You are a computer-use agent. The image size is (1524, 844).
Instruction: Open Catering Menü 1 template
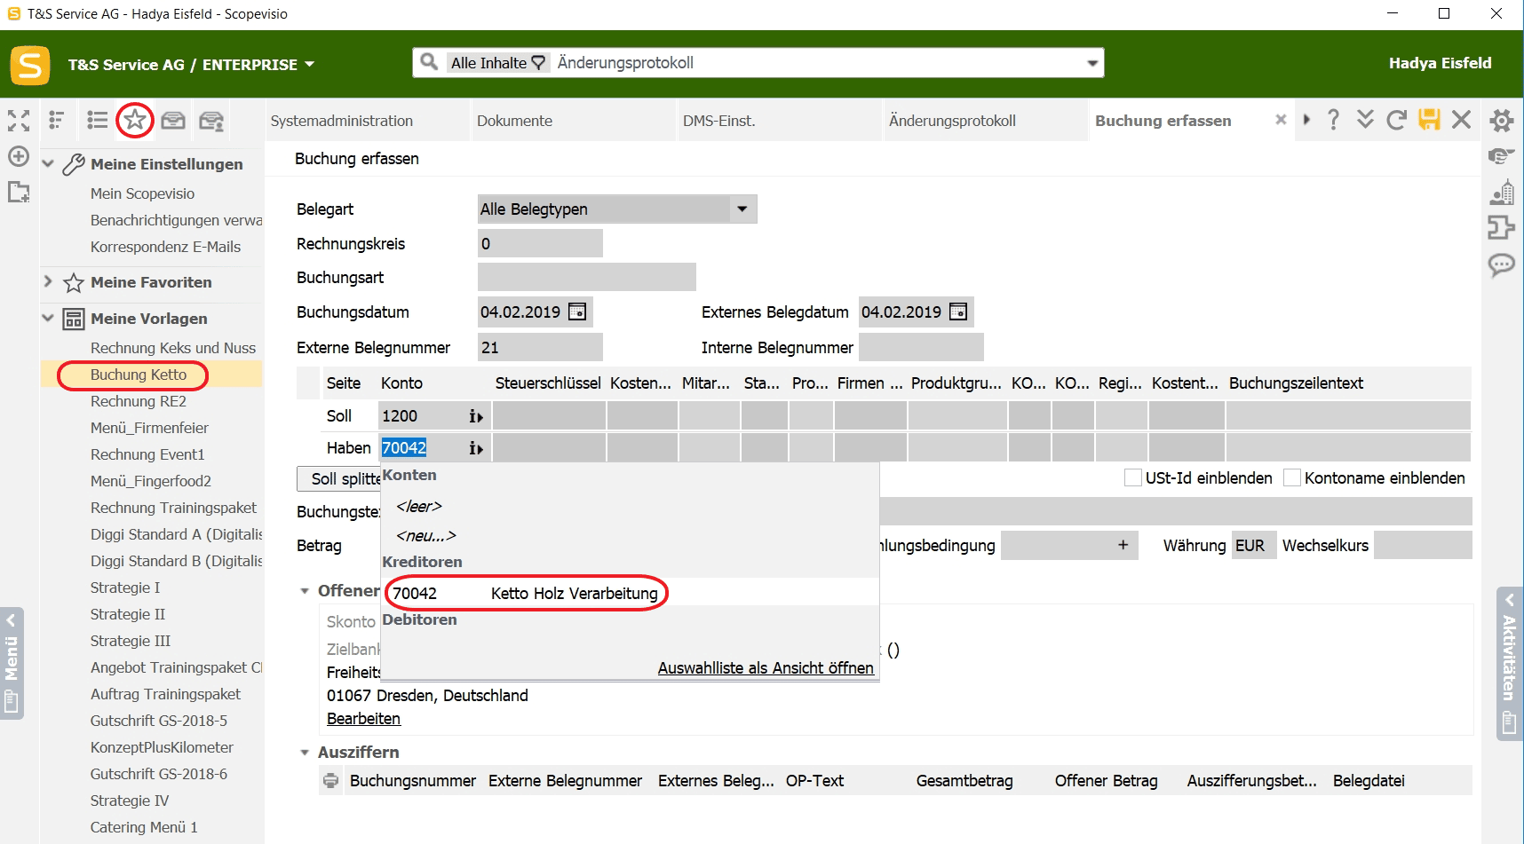click(x=144, y=827)
